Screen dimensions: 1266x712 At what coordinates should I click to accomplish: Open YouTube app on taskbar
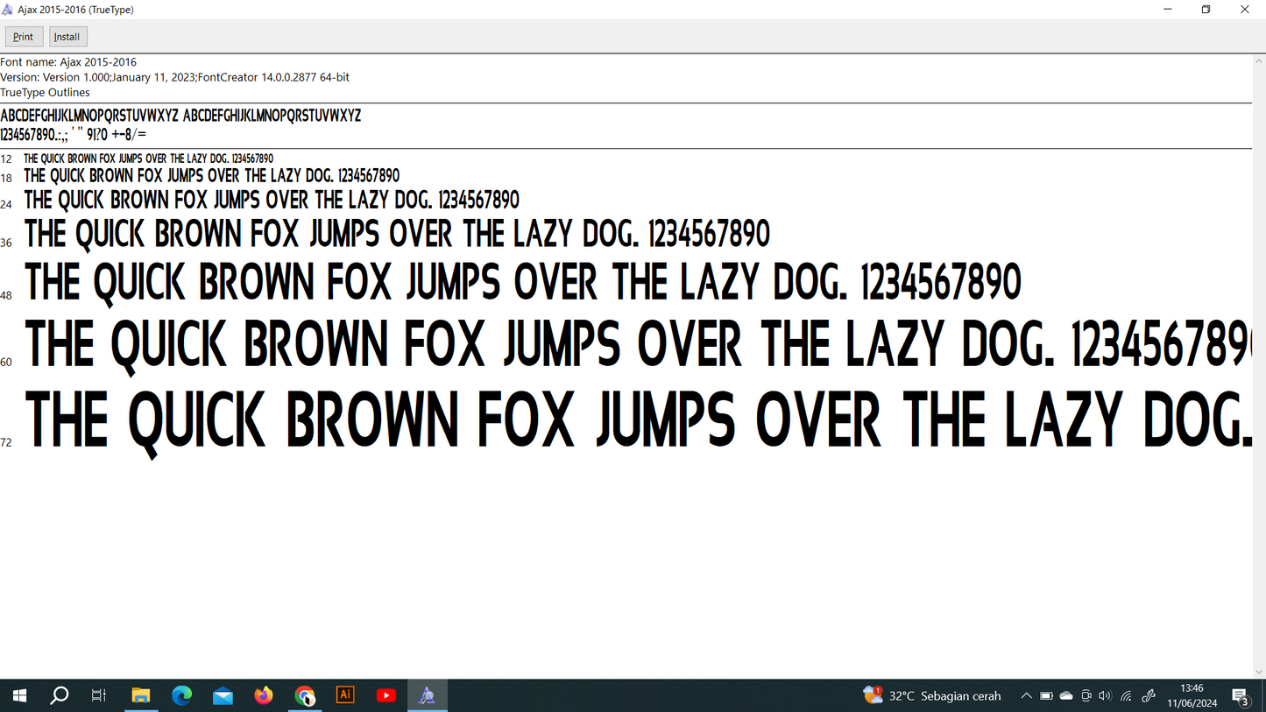tap(386, 695)
